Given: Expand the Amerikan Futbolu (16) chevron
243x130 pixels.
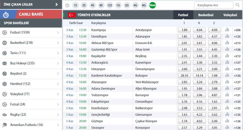Looking at the screenshot, I should click(x=58, y=125).
